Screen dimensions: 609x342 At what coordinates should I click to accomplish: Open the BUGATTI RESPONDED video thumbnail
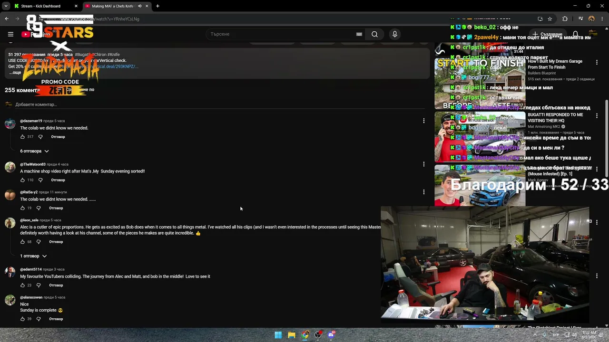click(x=480, y=137)
